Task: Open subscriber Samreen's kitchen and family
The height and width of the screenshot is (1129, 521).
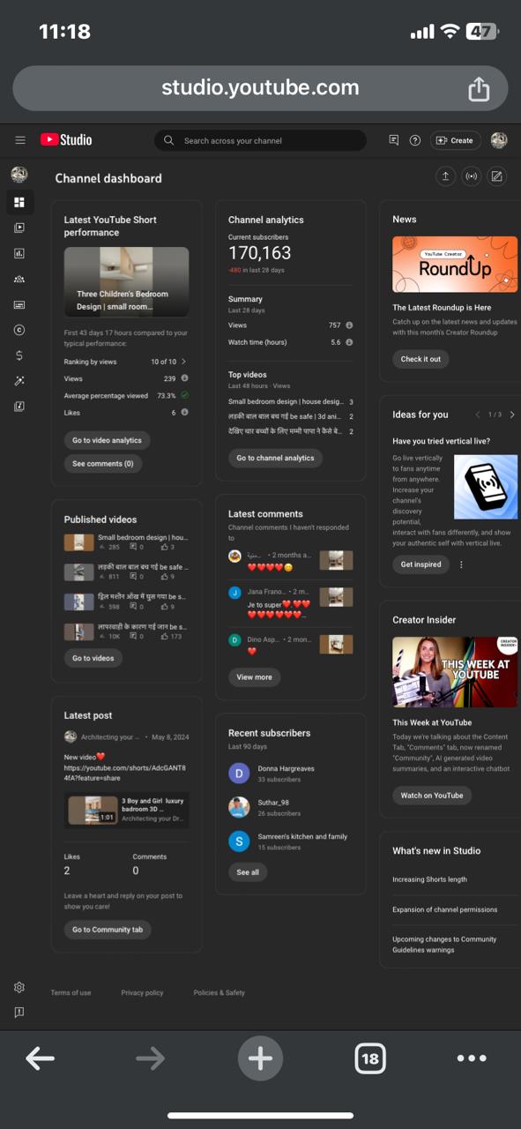Action: pyautogui.click(x=287, y=841)
